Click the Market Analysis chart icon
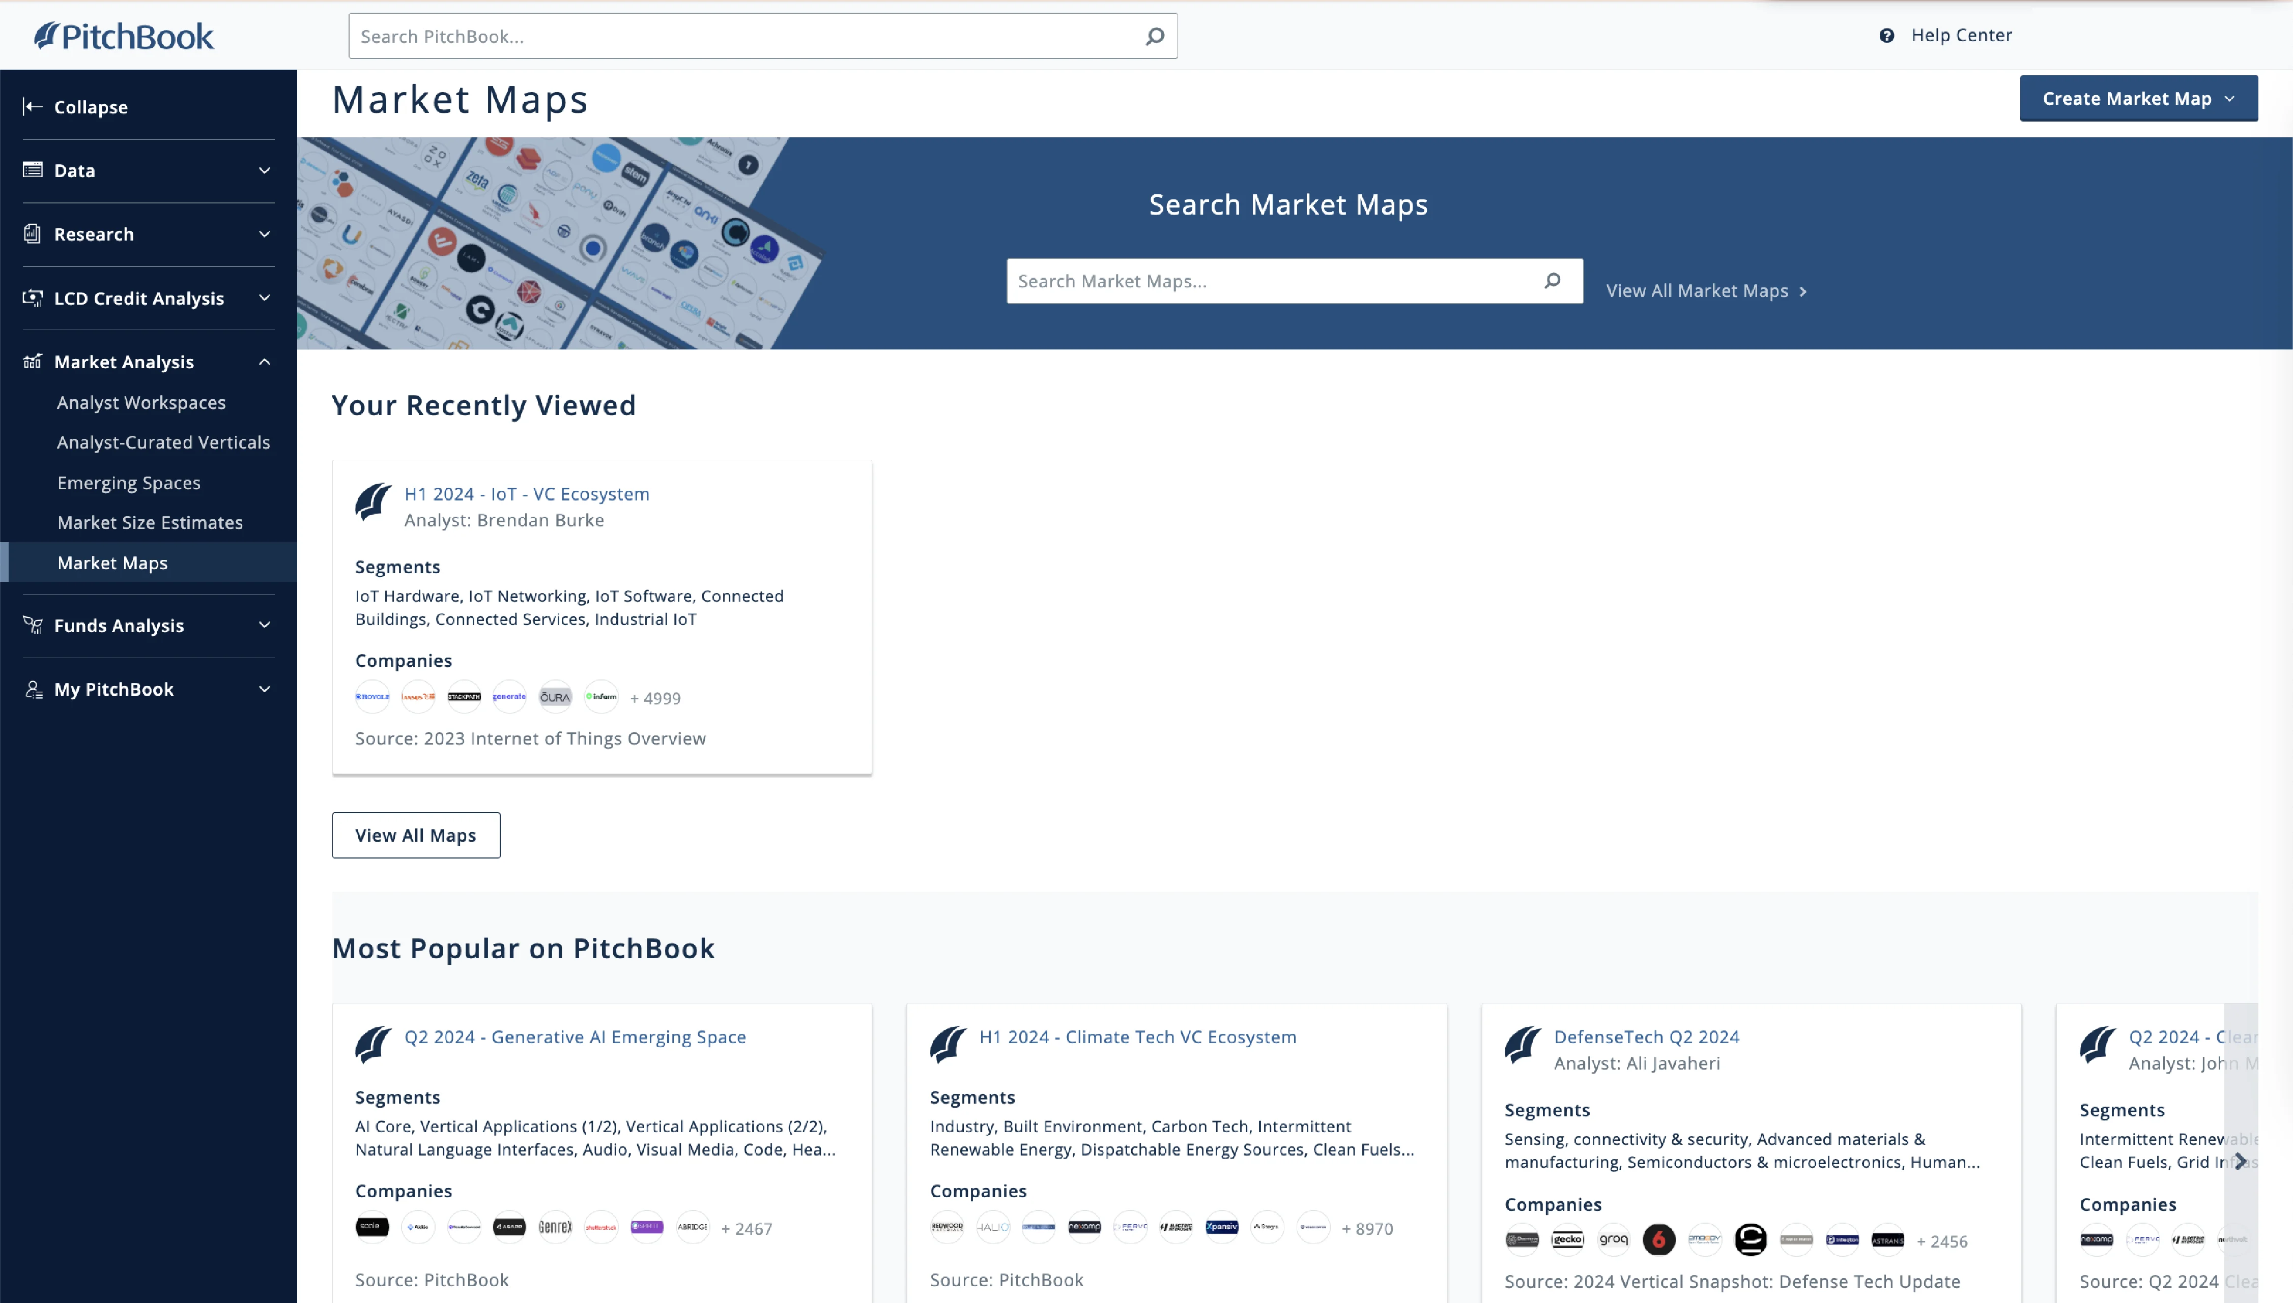 (33, 362)
